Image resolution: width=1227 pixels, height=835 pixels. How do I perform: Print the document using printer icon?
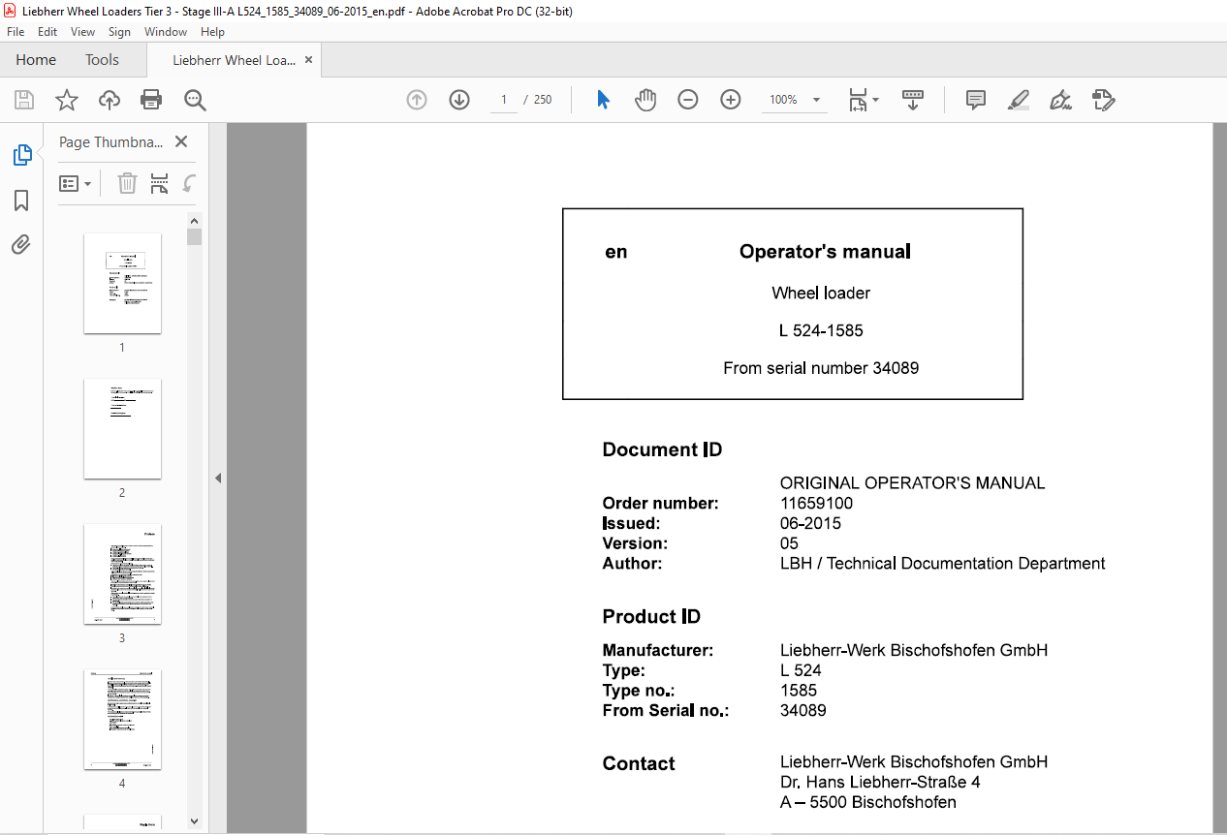pyautogui.click(x=151, y=100)
